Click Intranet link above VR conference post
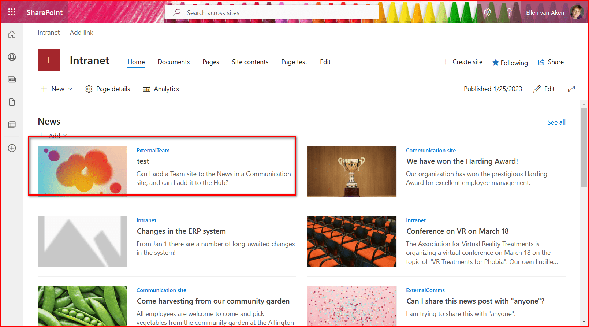 coord(416,220)
